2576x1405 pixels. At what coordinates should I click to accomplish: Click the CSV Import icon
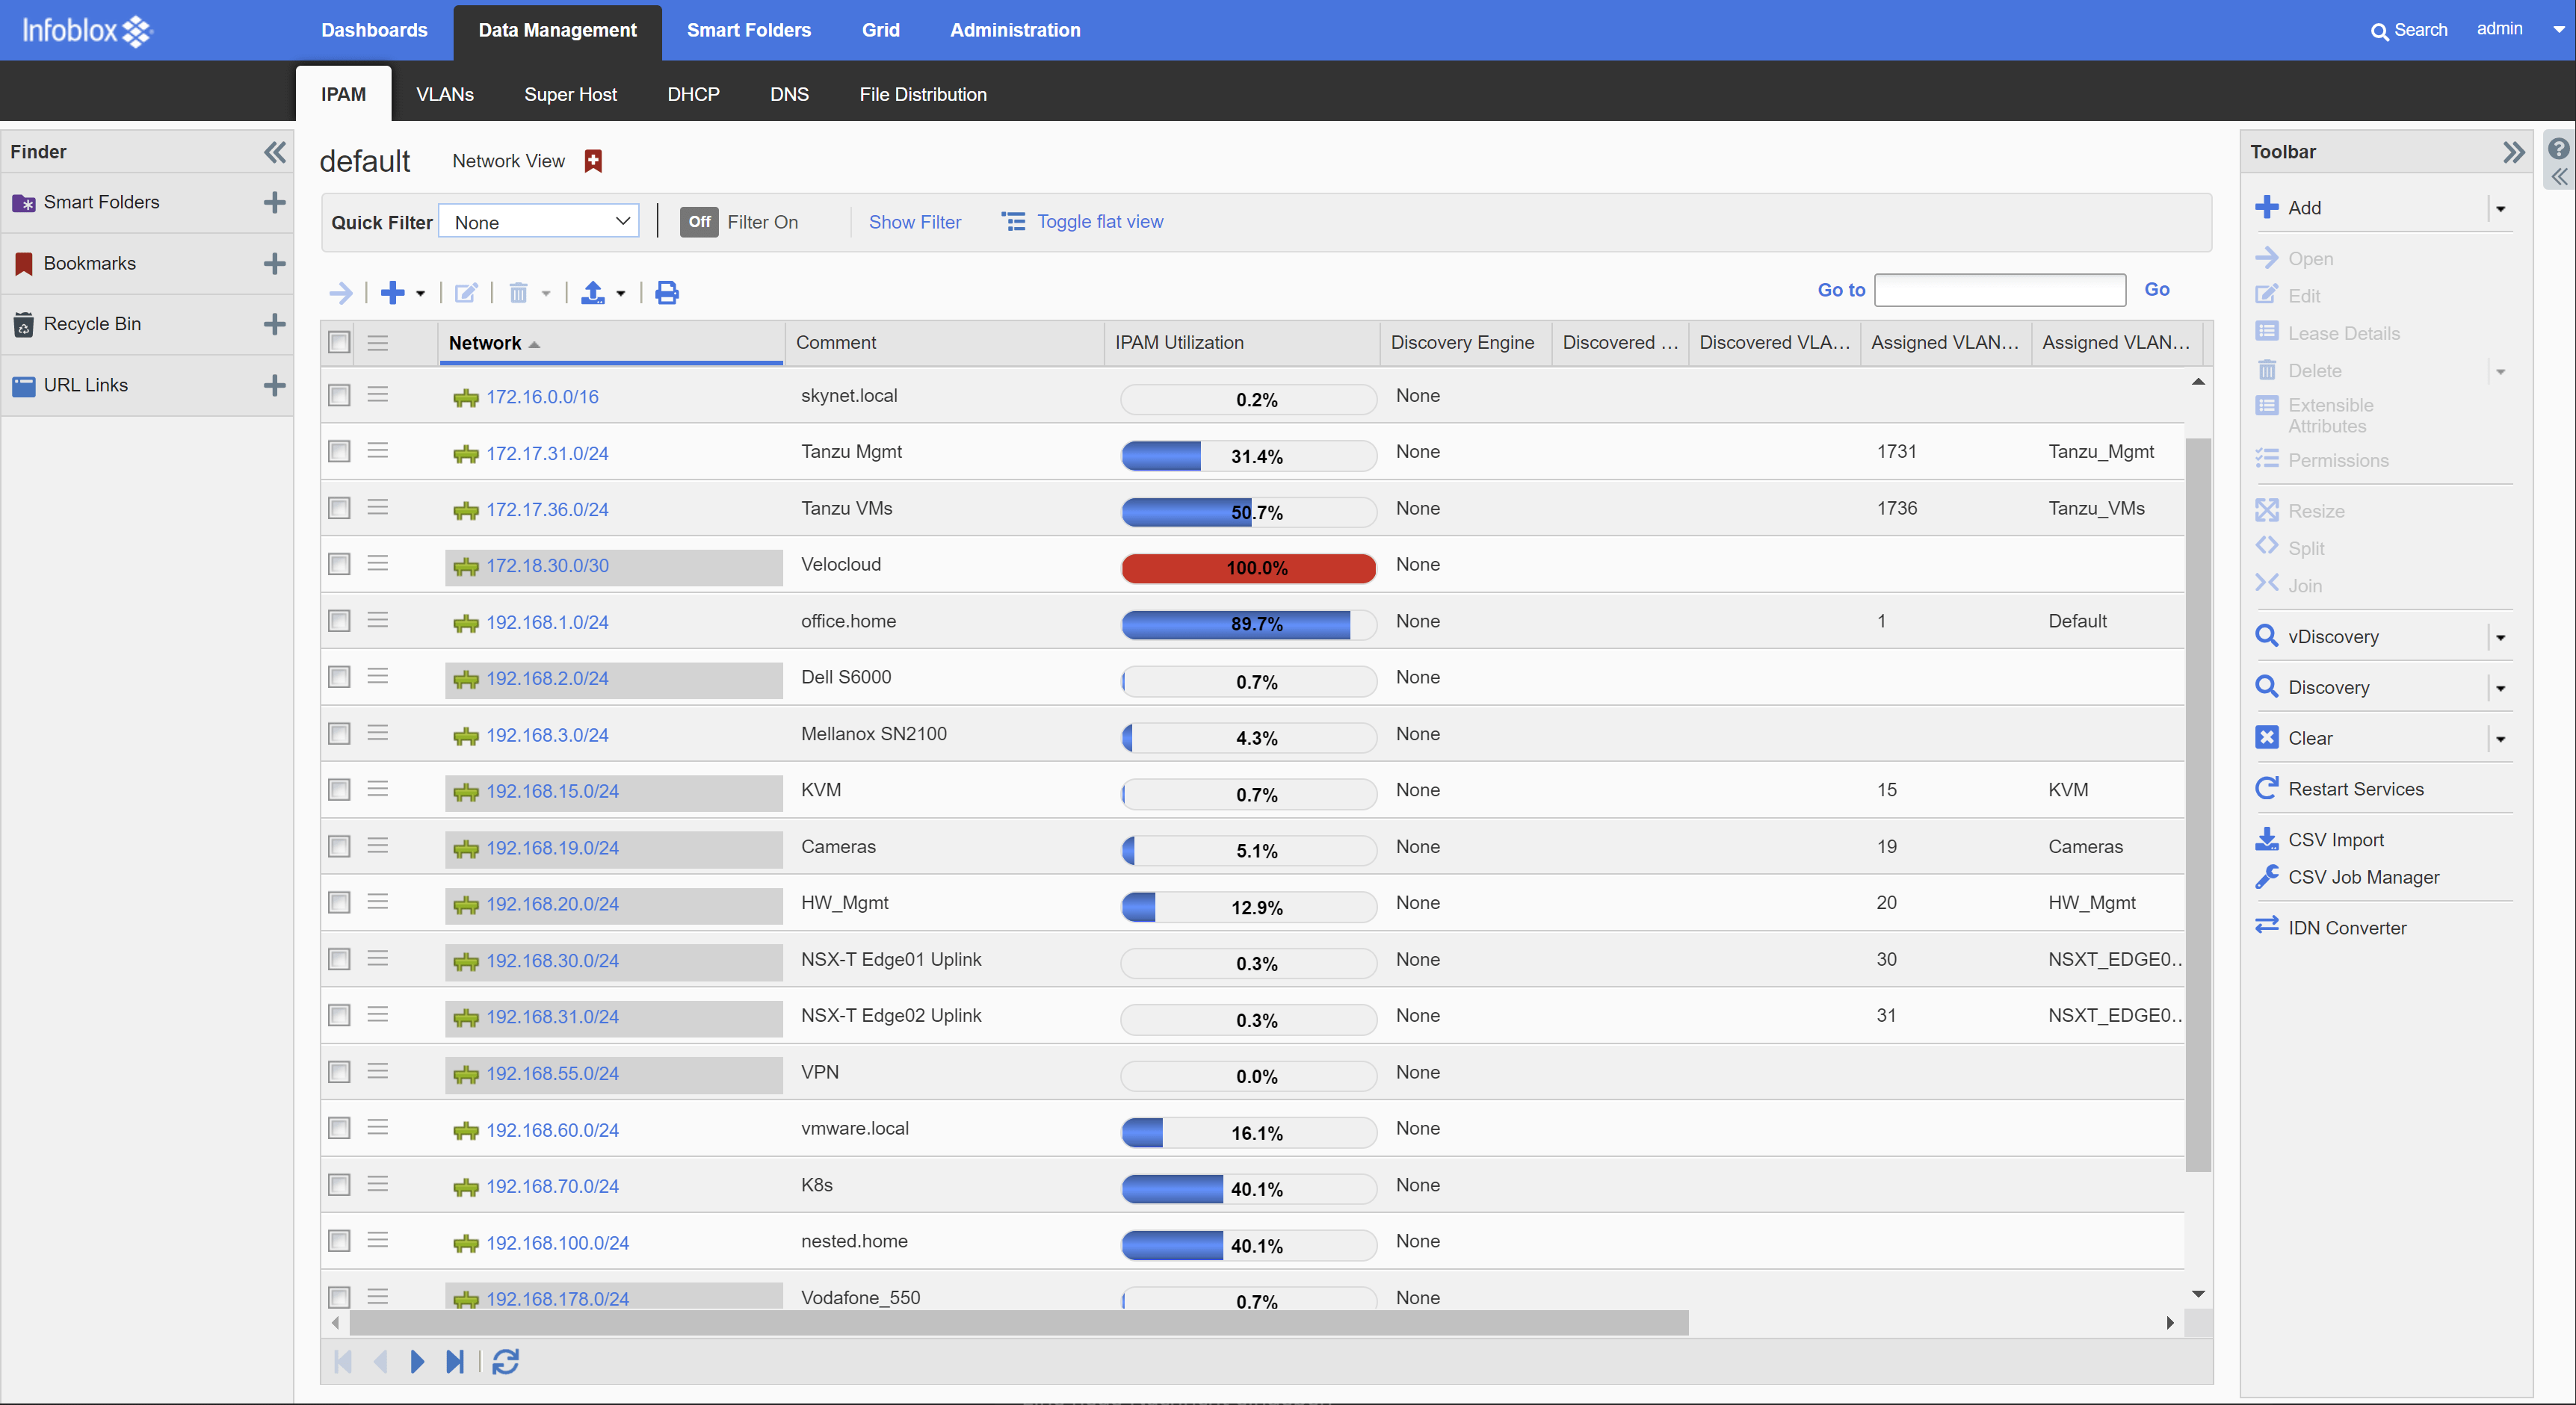(2266, 840)
